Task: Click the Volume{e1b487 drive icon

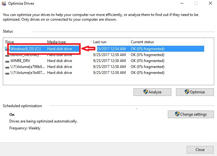Action: click(x=7, y=73)
